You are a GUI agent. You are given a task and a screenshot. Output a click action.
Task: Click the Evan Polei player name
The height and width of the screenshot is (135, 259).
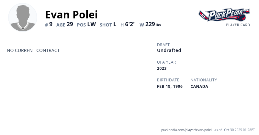coord(71,15)
